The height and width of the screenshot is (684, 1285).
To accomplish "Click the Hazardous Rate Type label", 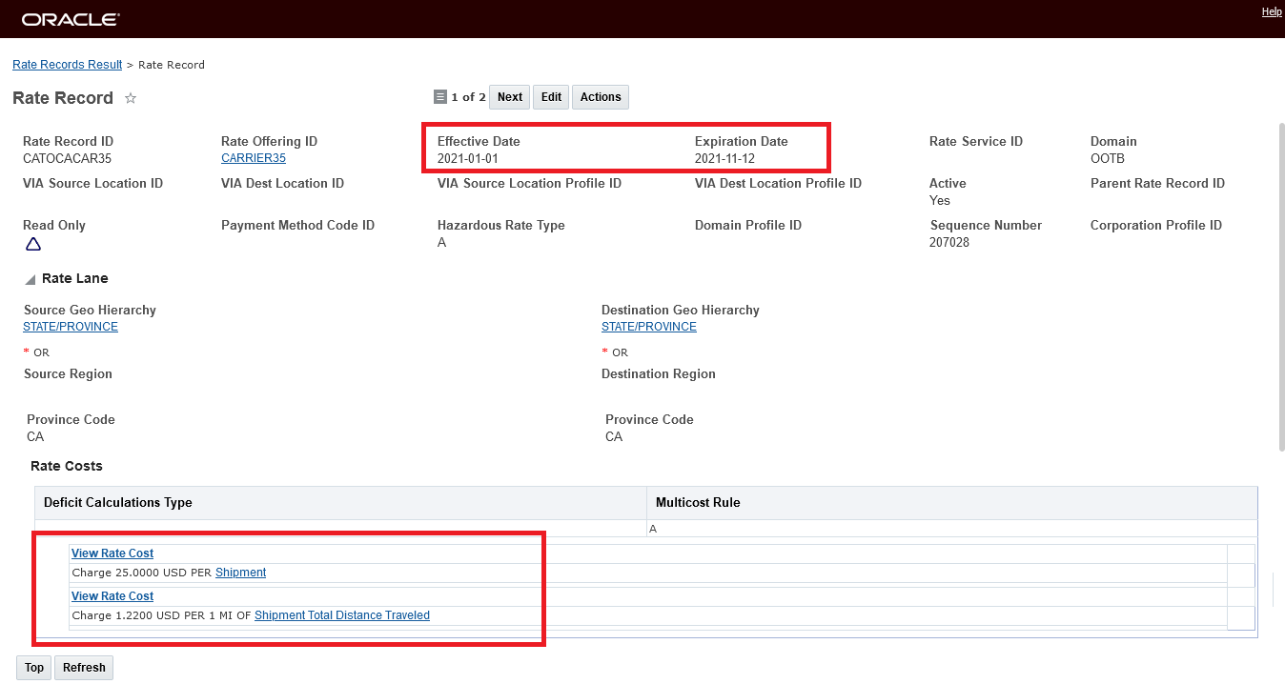I will (501, 225).
